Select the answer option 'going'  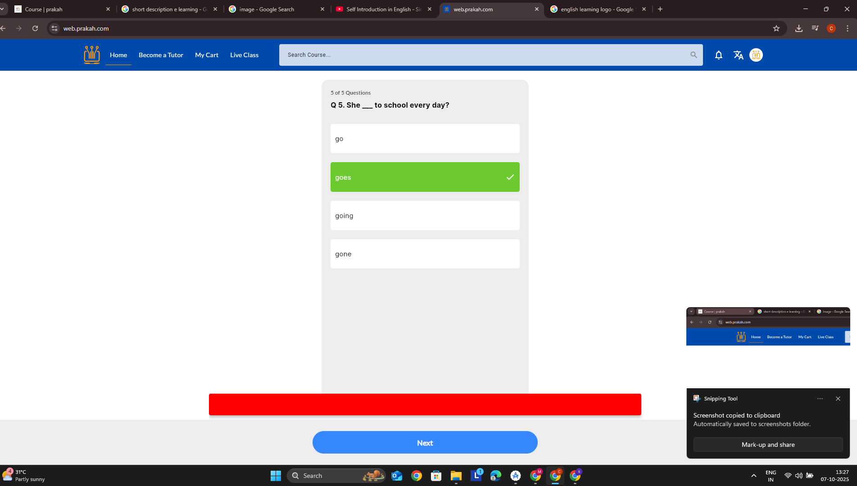coord(425,216)
